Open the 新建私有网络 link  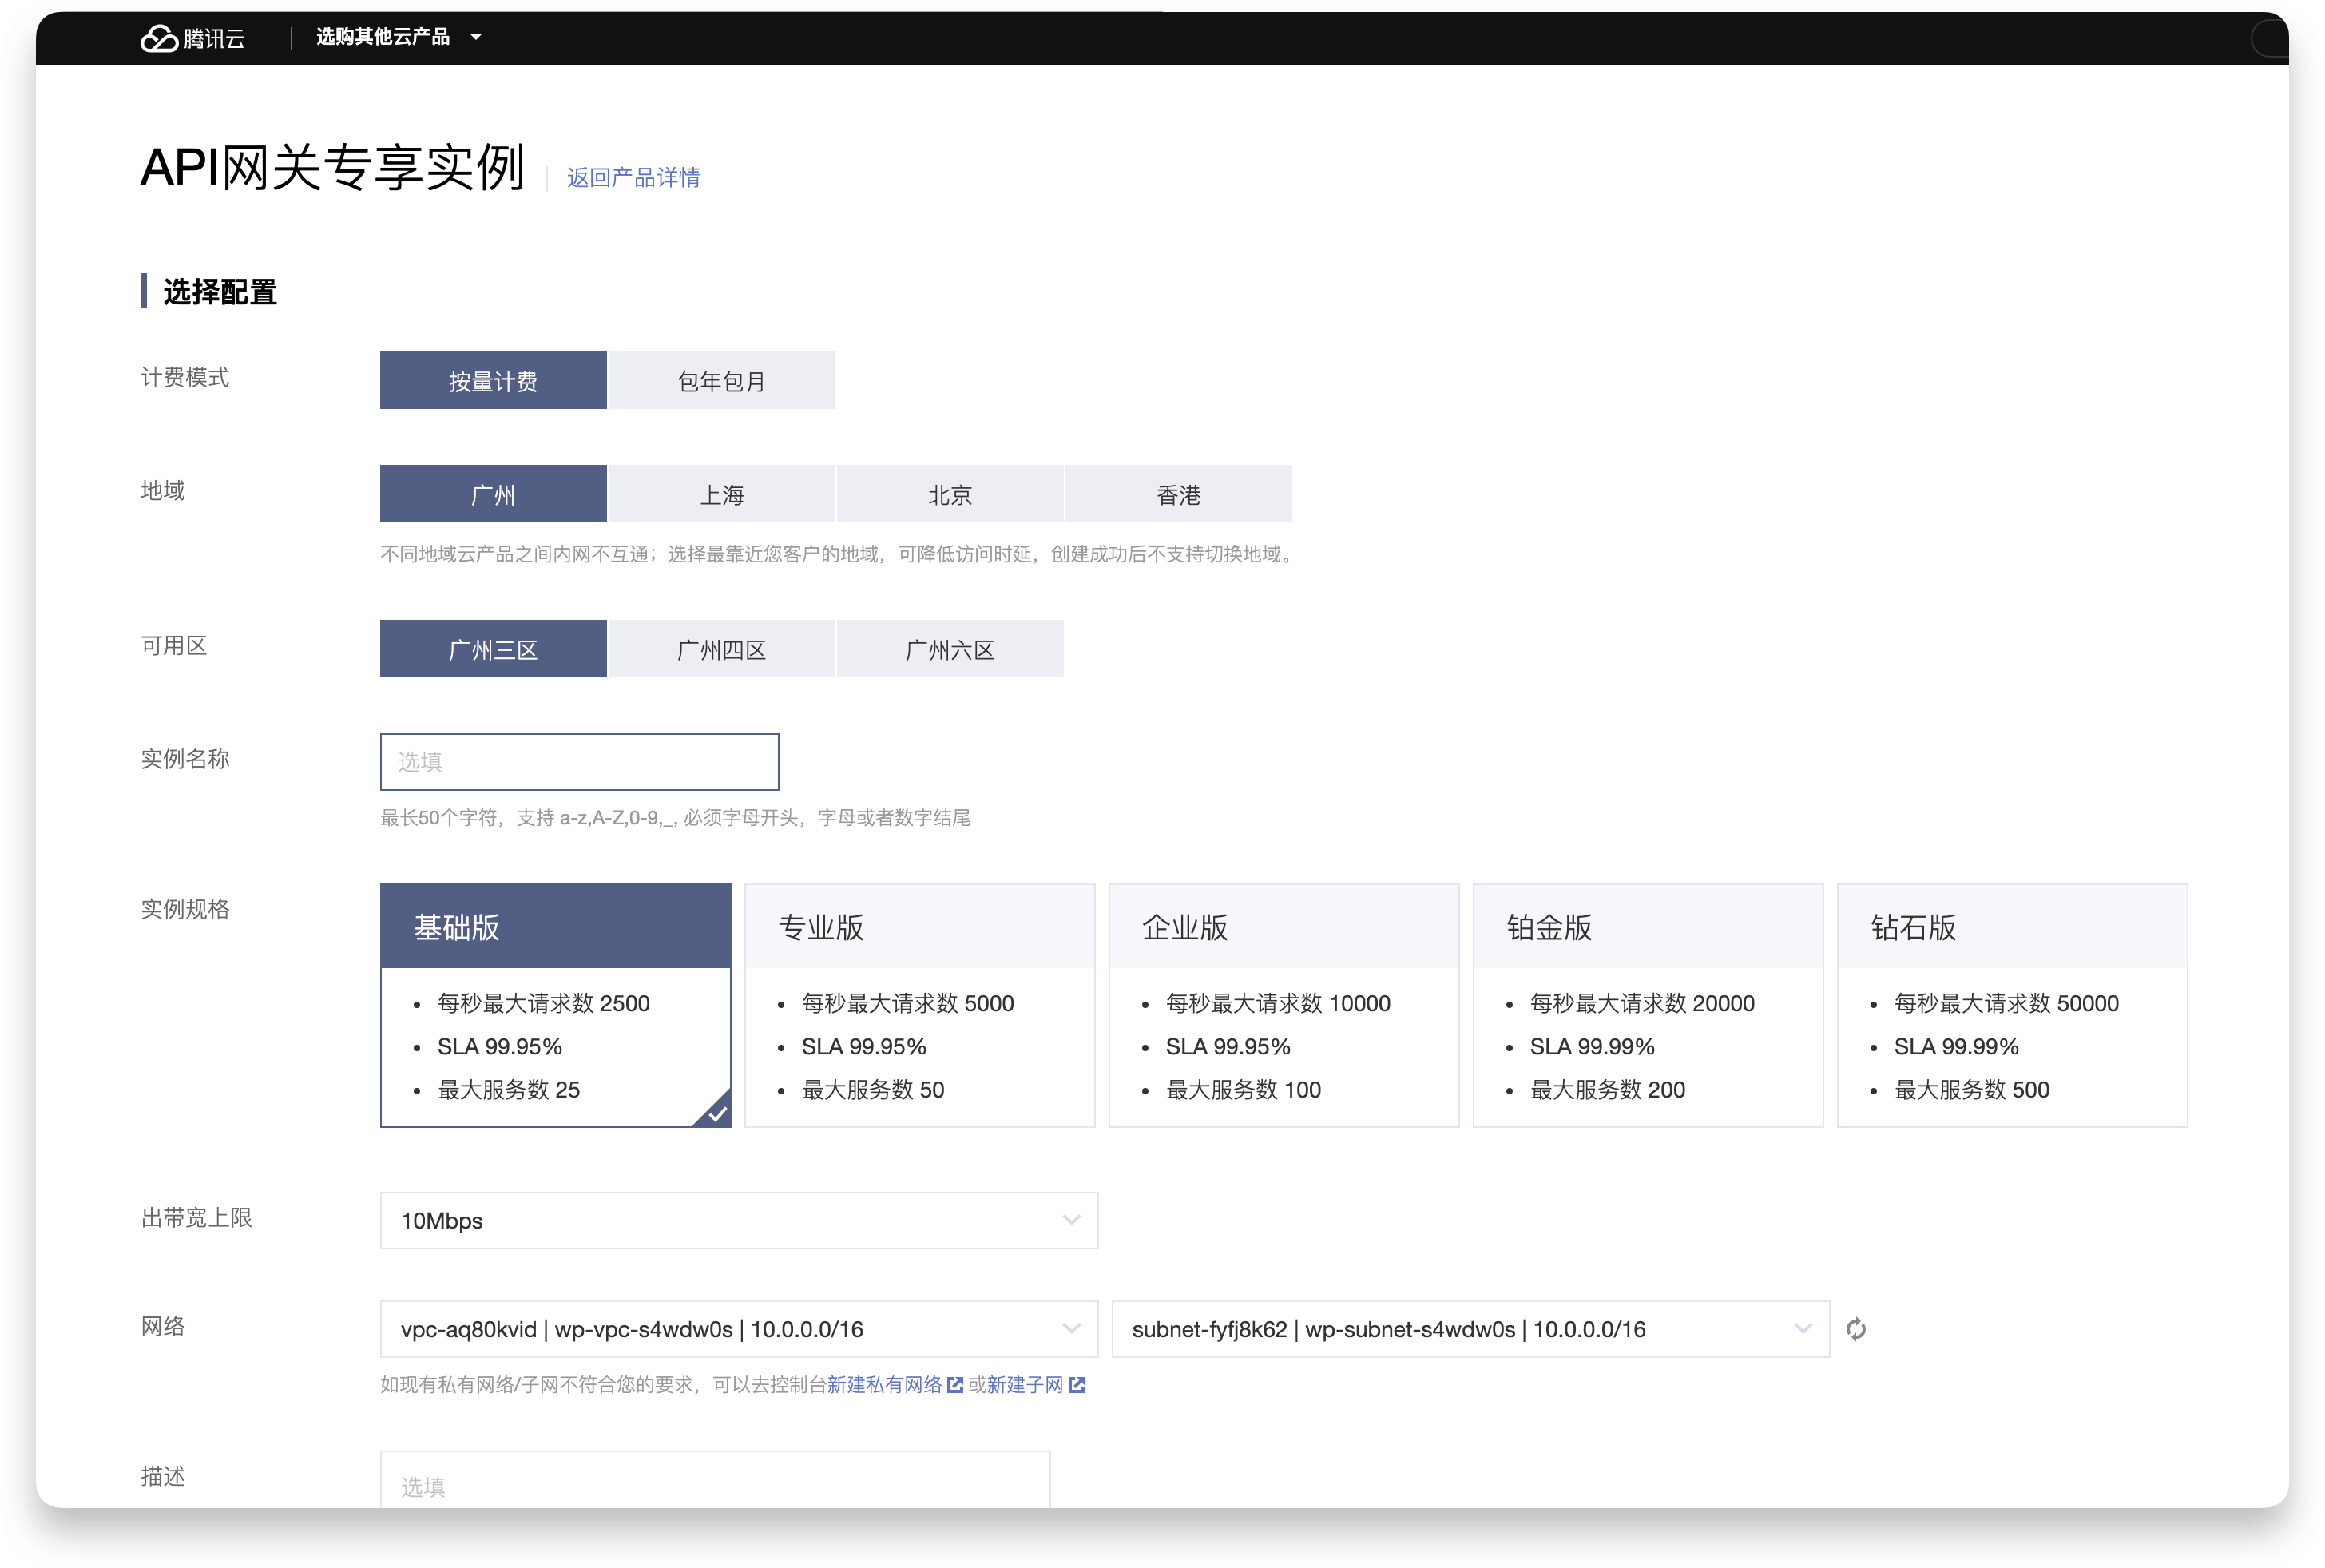pos(884,1385)
